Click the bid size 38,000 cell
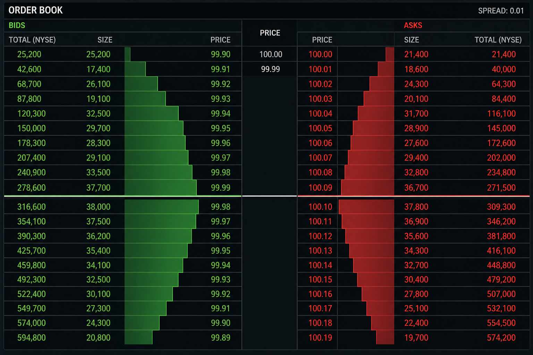 click(98, 207)
